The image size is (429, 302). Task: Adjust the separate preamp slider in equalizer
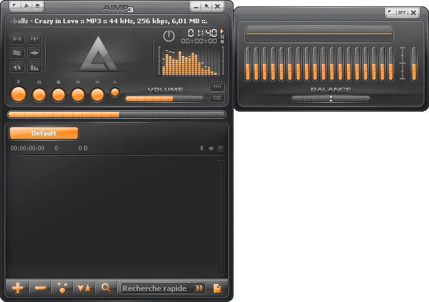(x=414, y=64)
